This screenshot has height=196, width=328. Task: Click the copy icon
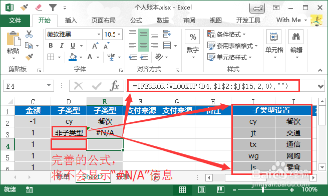click(x=29, y=46)
